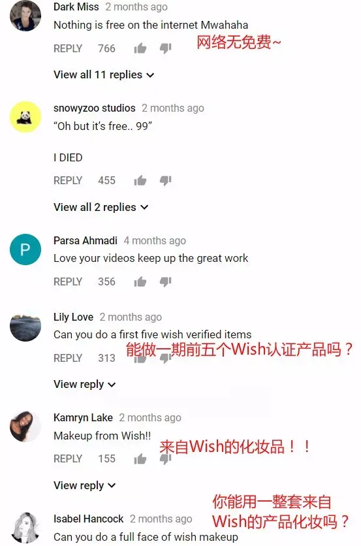The image size is (361, 546).
Task: Reply to Parsa Ahmadi's comment
Action: click(68, 281)
